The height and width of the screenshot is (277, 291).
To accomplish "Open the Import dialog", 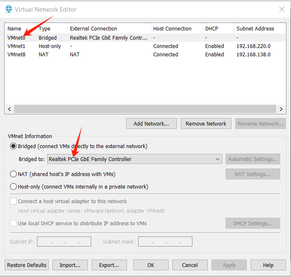I will tap(70, 265).
